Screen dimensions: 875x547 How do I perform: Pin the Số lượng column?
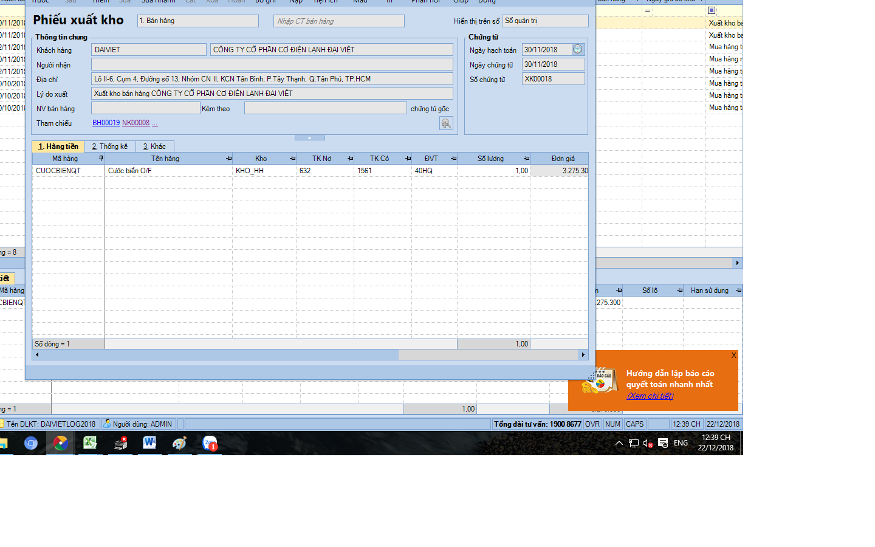(526, 159)
